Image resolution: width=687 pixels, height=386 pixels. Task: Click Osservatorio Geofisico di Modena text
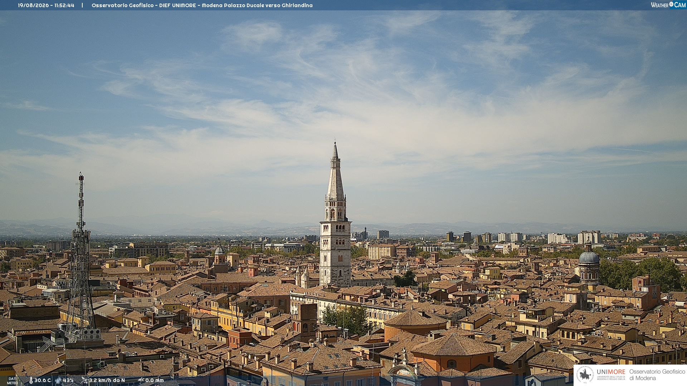[x=657, y=375]
